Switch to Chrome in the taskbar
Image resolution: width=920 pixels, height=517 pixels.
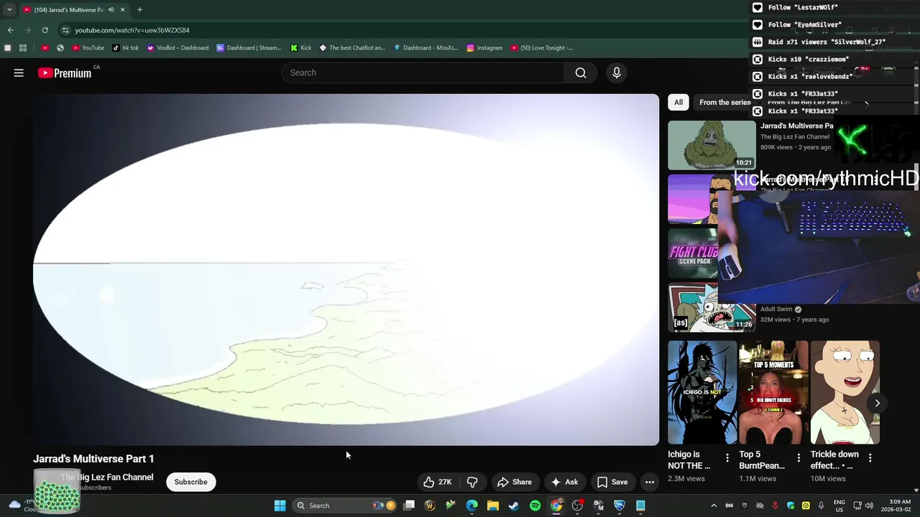[x=556, y=506]
